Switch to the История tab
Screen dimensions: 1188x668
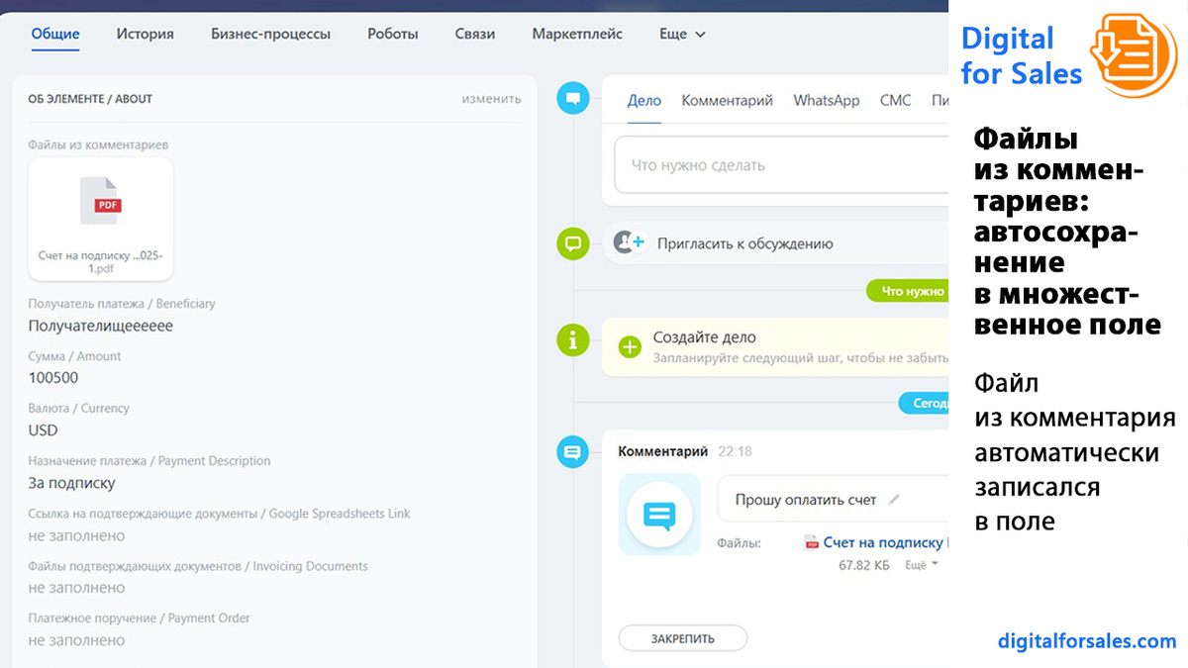145,34
